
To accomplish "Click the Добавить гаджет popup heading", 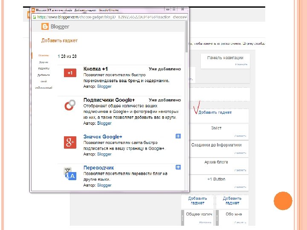I will point(59,40).
